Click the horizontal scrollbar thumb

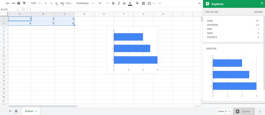click(43, 106)
